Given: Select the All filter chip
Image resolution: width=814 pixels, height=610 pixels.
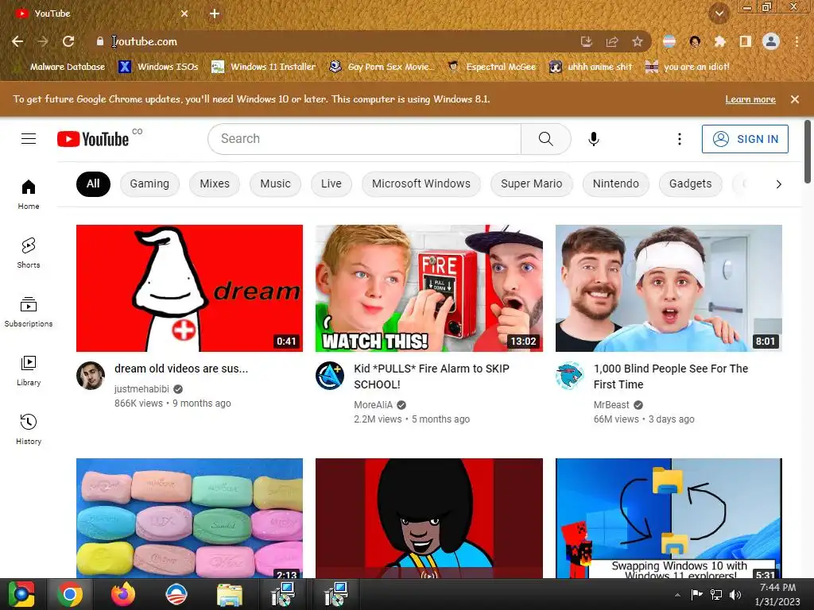Looking at the screenshot, I should click(x=94, y=183).
